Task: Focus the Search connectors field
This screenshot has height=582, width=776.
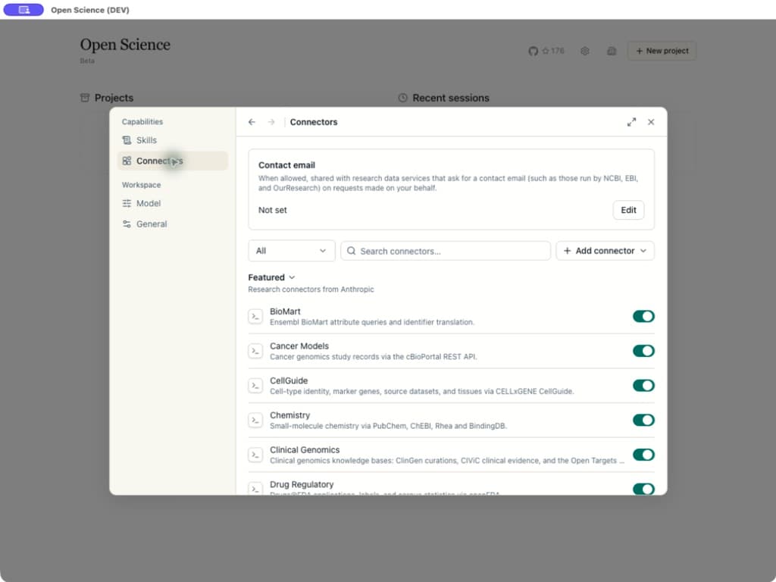Action: click(446, 251)
